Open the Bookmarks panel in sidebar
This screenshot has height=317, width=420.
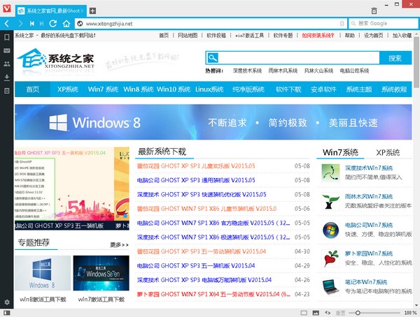coord(6,38)
